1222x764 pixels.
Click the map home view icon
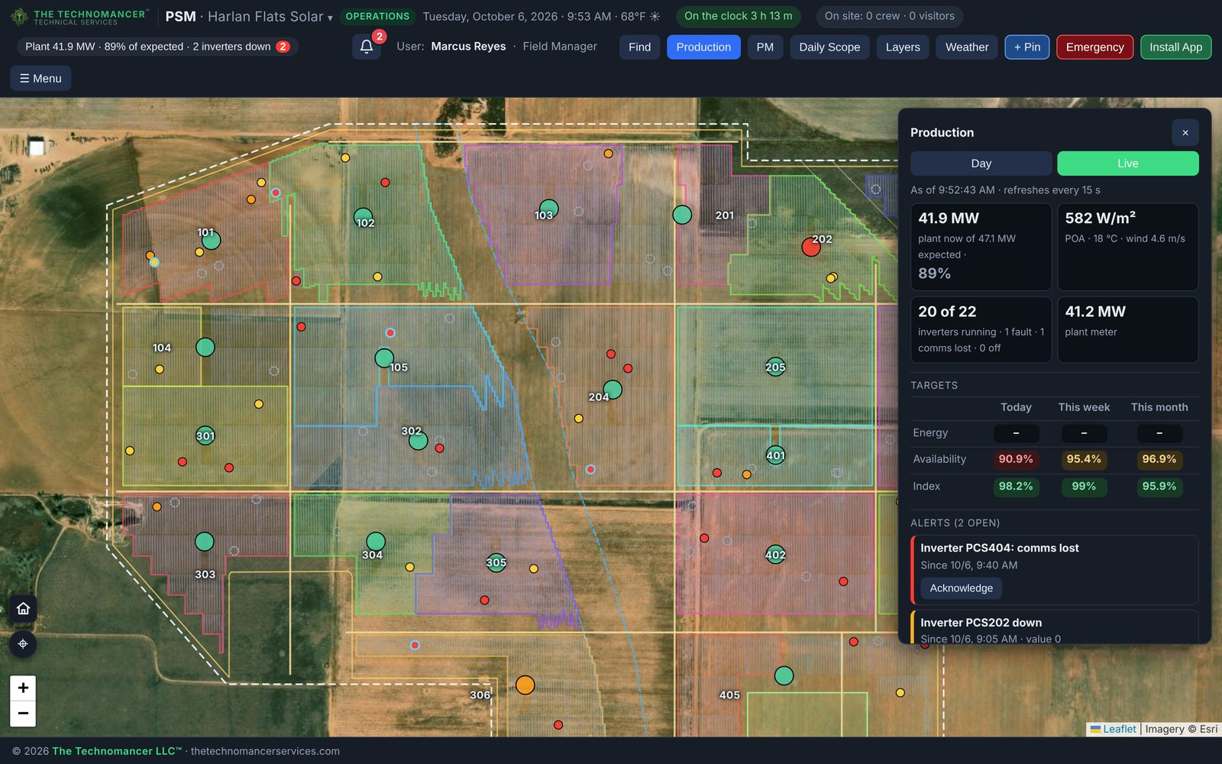pos(23,608)
